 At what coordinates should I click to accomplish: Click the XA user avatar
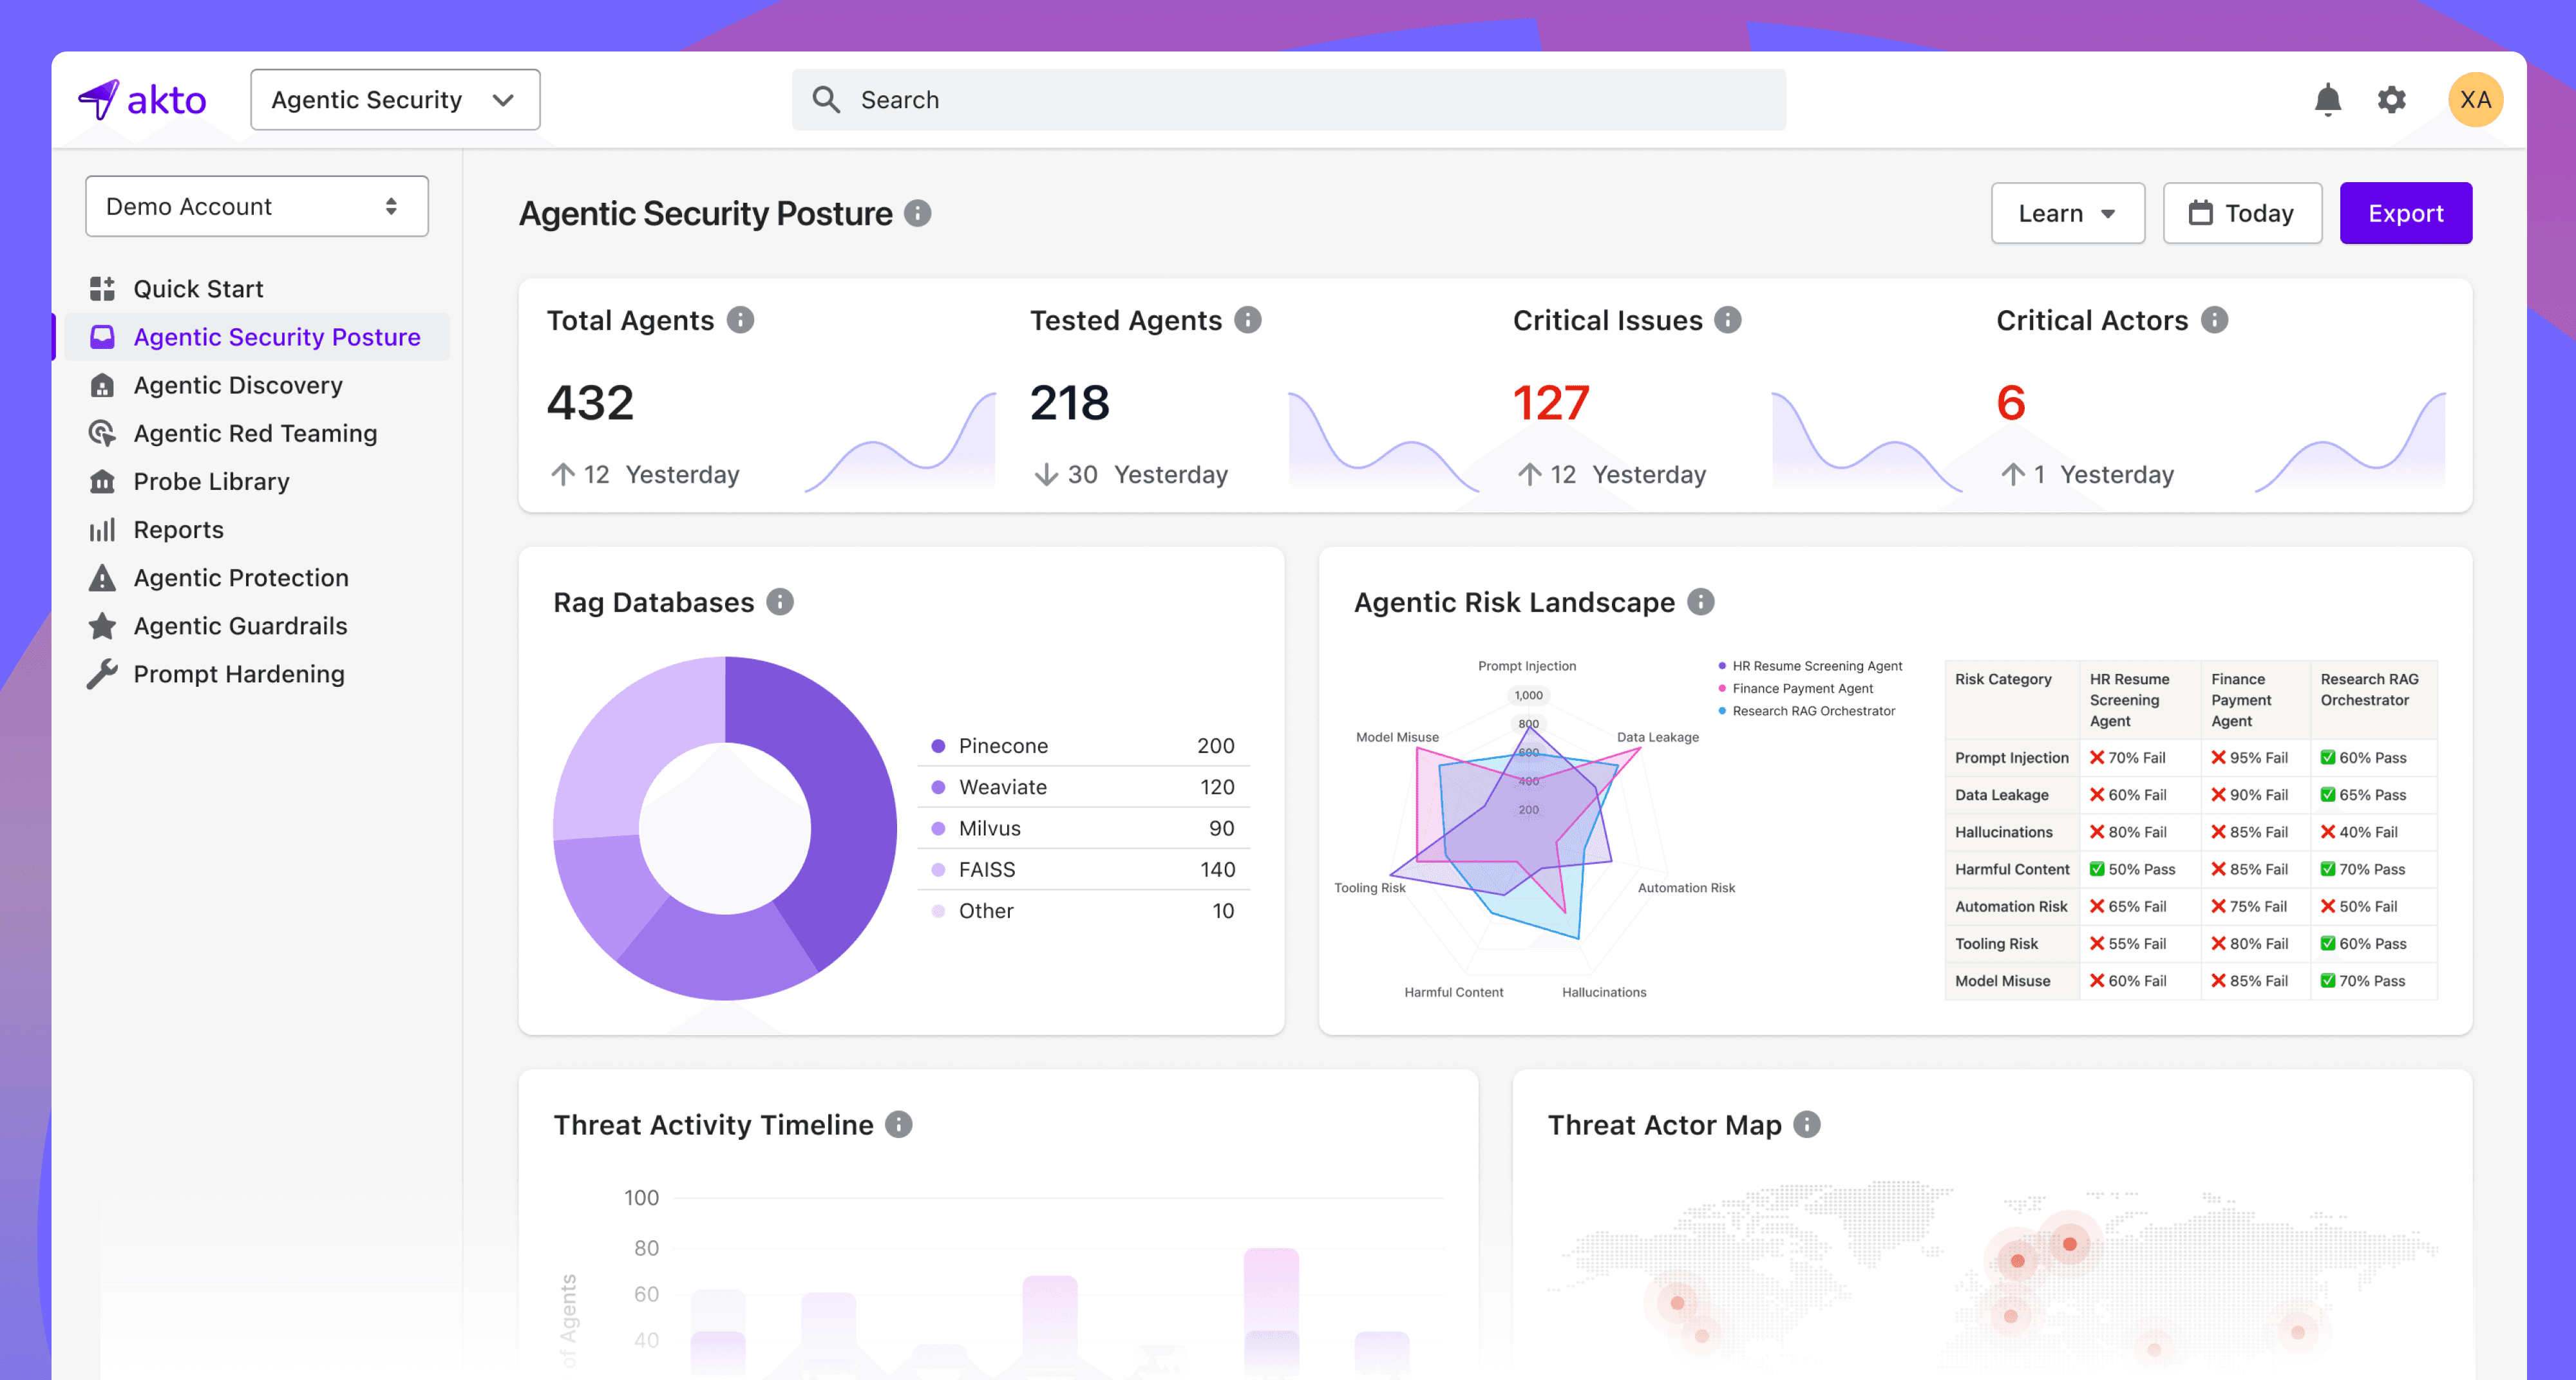point(2474,100)
